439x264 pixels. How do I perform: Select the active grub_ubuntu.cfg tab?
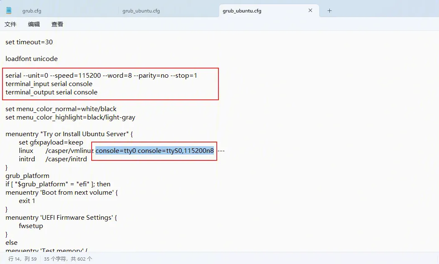242,11
